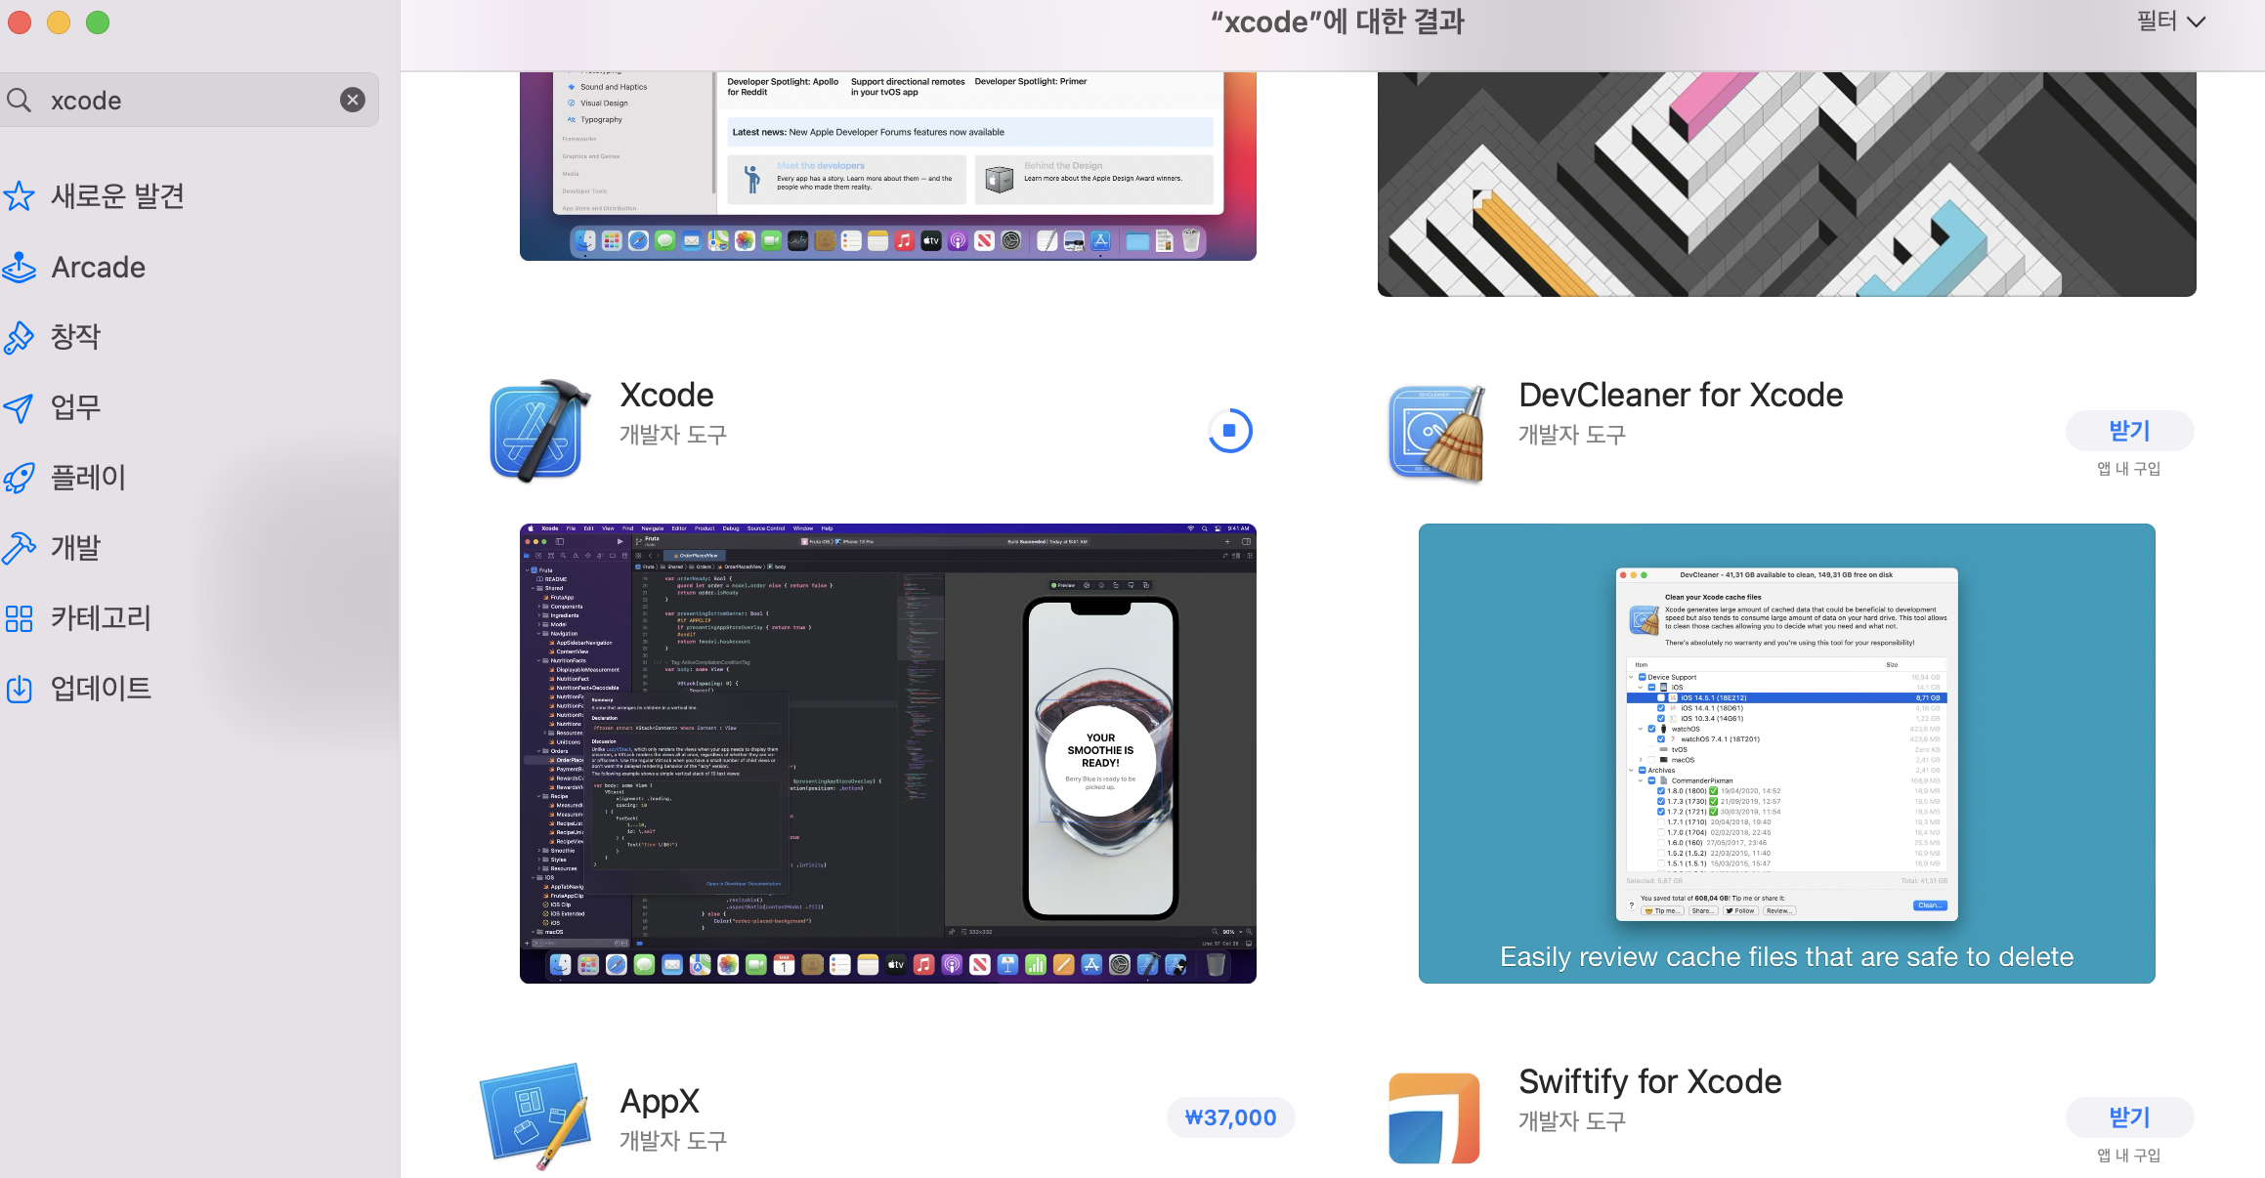Click the star icon for 새로운 발견
The image size is (2265, 1178).
(19, 196)
